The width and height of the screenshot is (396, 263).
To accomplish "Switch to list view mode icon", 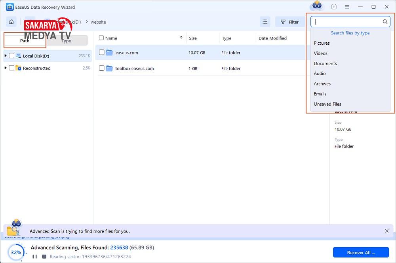I will (265, 22).
